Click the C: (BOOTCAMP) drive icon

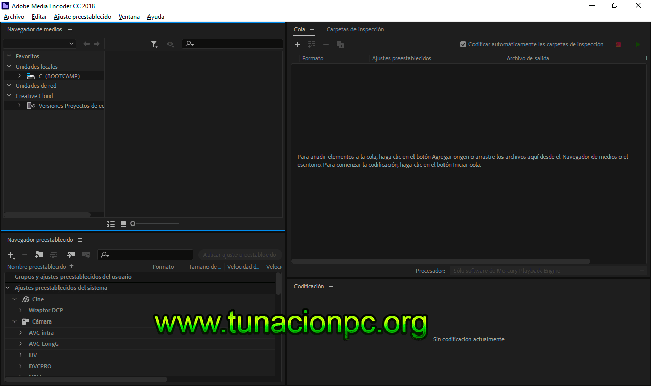(31, 76)
